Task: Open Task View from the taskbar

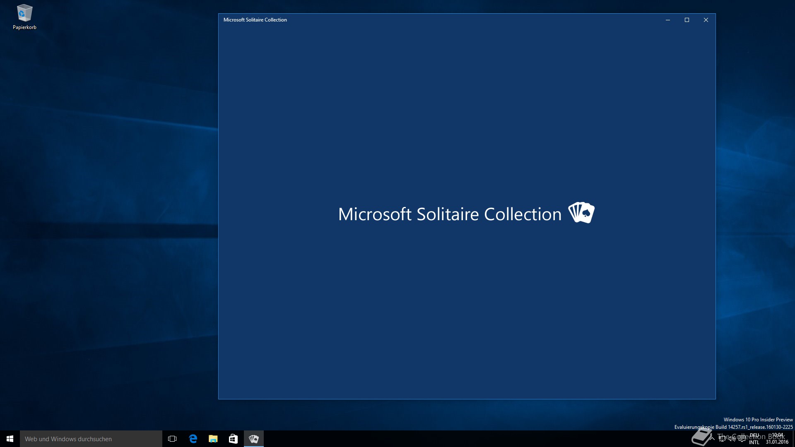Action: [x=172, y=439]
